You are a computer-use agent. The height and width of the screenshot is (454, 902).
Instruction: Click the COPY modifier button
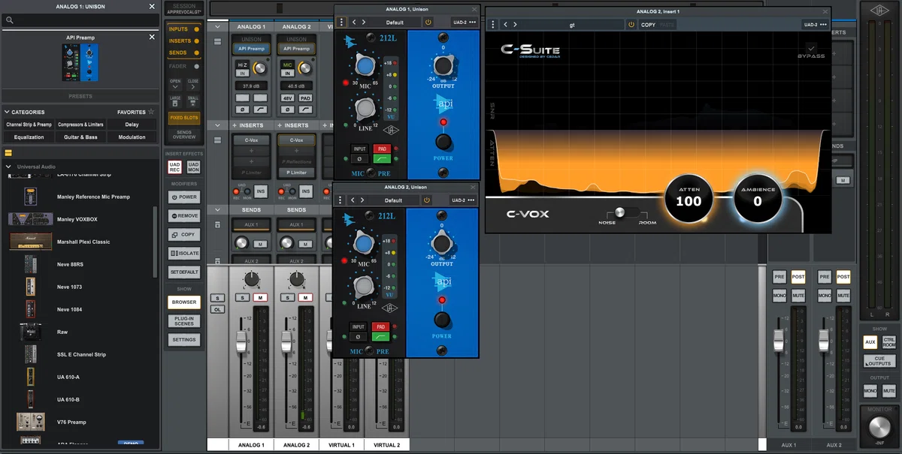point(184,235)
